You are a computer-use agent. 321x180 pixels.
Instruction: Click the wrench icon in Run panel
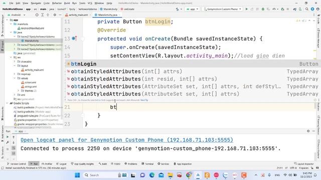click(8, 142)
